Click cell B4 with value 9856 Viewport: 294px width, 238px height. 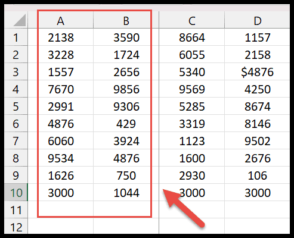[126, 89]
